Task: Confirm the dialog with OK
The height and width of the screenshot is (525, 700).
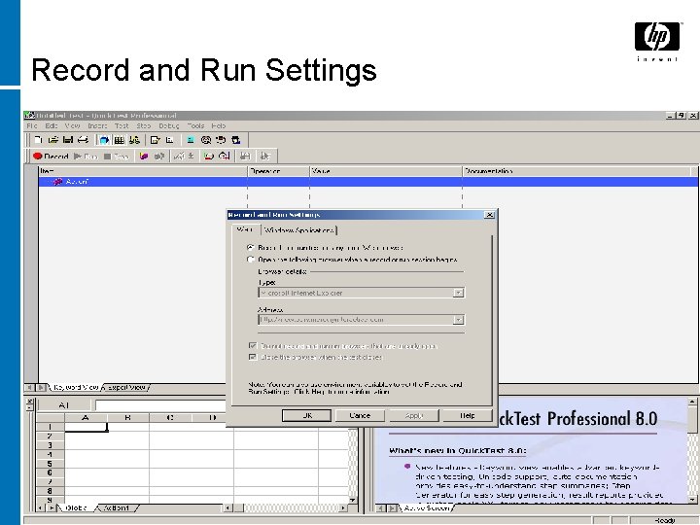Action: coord(306,415)
